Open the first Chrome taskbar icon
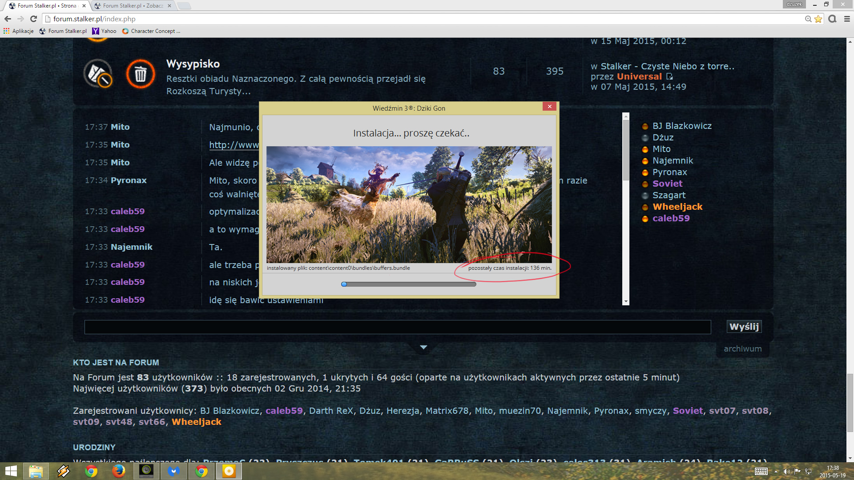This screenshot has width=854, height=480. point(91,471)
